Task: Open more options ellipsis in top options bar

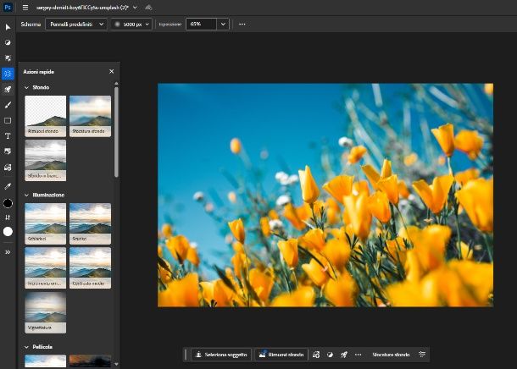Action: (242, 24)
